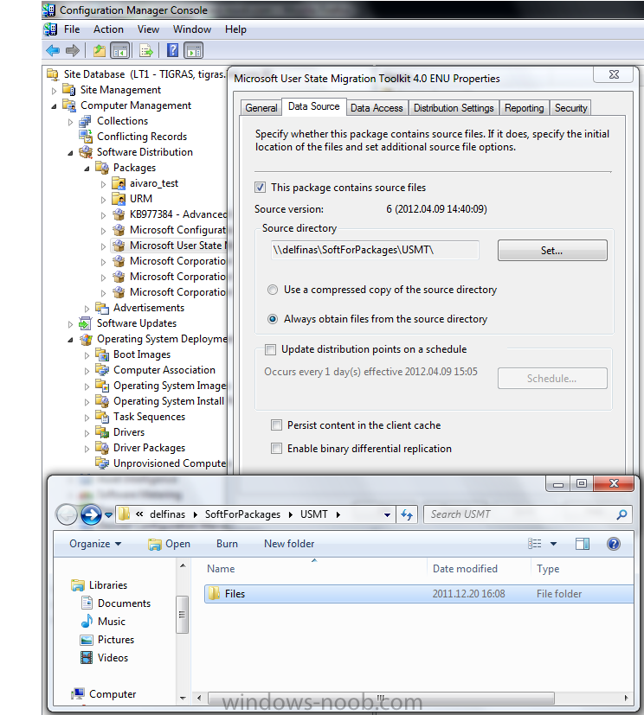The height and width of the screenshot is (715, 644).
Task: Toggle the Explorer preview pane icon
Action: pyautogui.click(x=583, y=544)
